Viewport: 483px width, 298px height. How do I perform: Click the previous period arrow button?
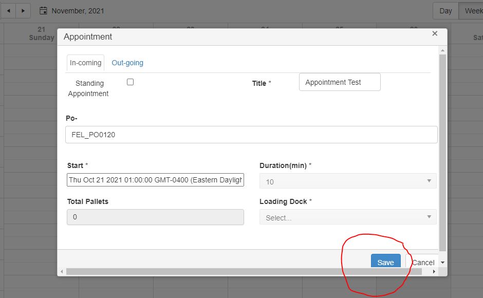[x=8, y=11]
